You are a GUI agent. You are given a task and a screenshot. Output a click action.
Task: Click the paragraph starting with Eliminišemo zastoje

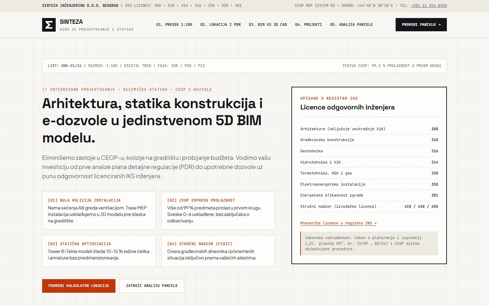pos(157,167)
